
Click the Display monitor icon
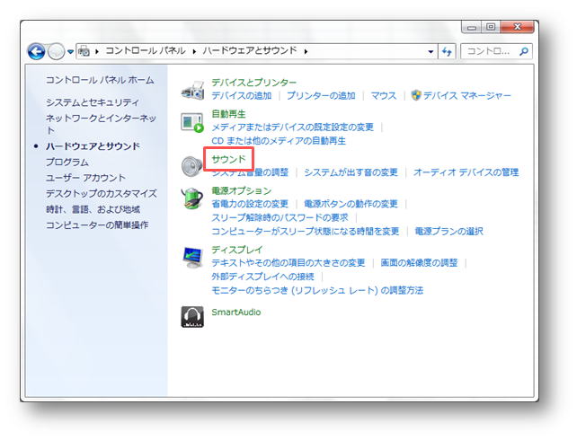(192, 258)
